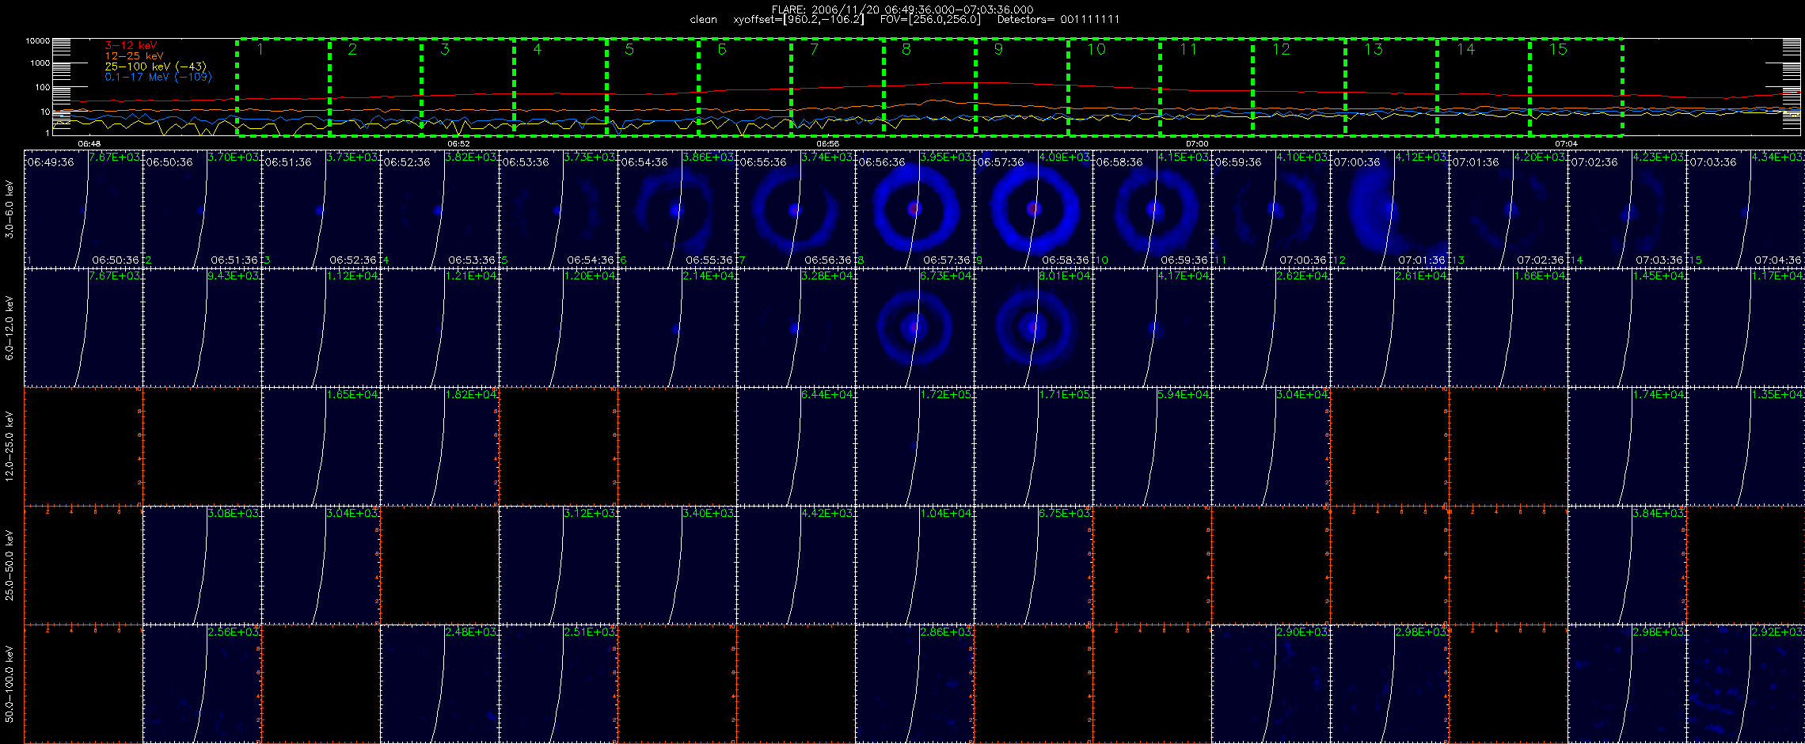Select the 6.0-12.0 keV image with peak 8.01E+04

point(1033,328)
